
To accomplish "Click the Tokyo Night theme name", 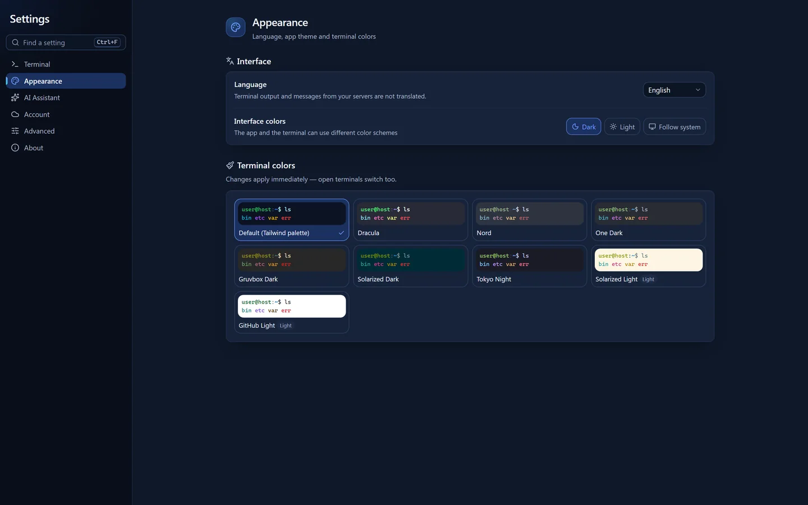I will (x=494, y=279).
